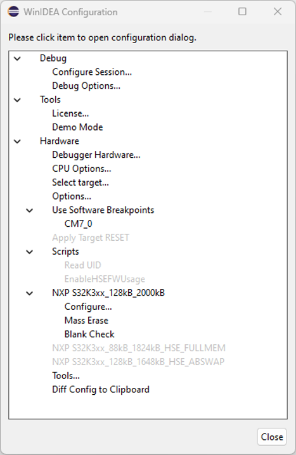This screenshot has height=455, width=296.
Task: Choose Select target item
Action: pyautogui.click(x=80, y=183)
